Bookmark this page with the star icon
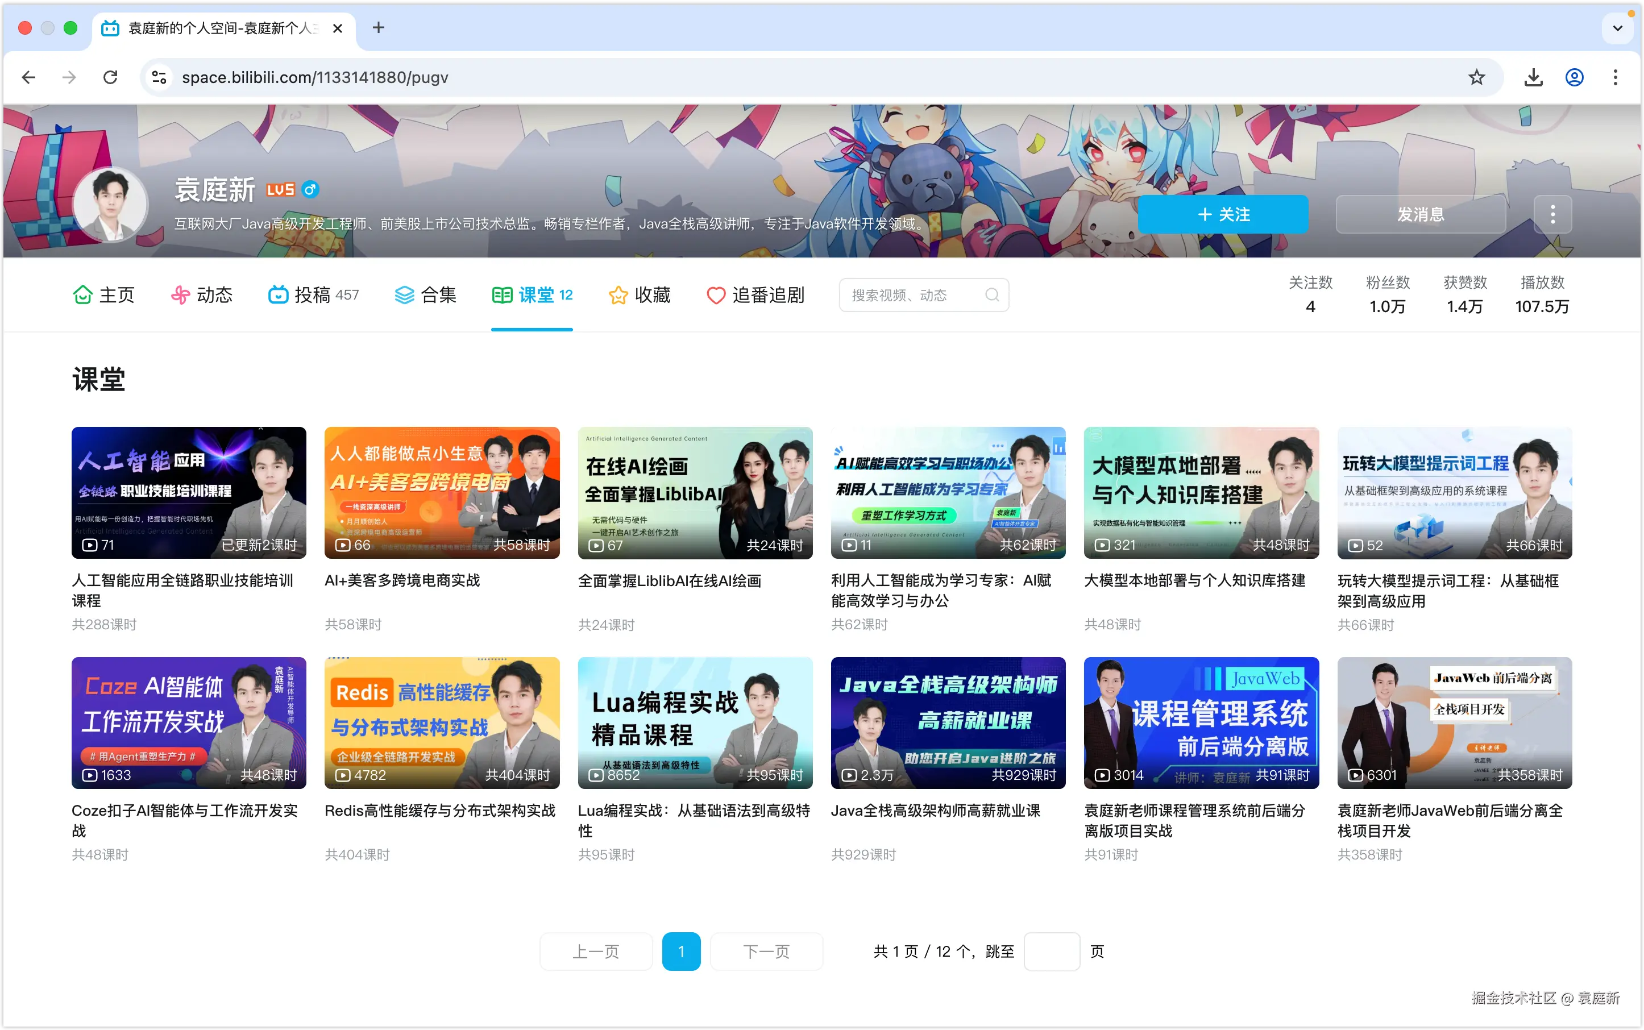This screenshot has width=1644, height=1030. pyautogui.click(x=1476, y=77)
